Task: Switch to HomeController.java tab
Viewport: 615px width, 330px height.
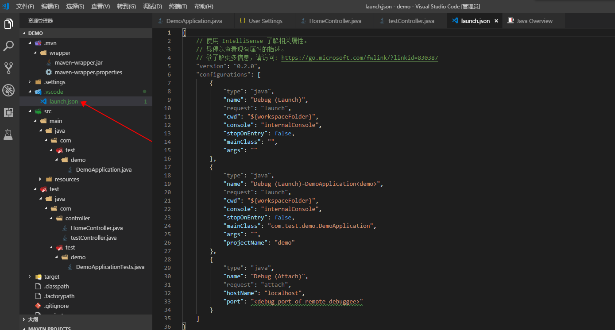Action: click(x=335, y=21)
